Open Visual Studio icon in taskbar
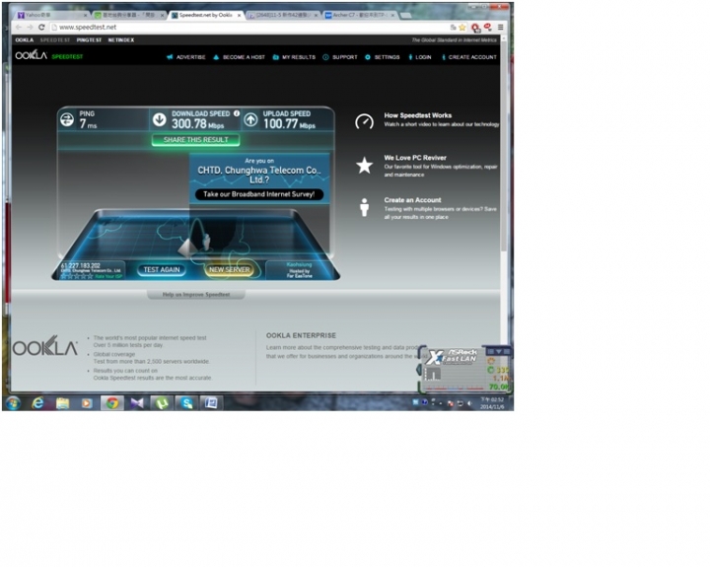Image resolution: width=710 pixels, height=567 pixels. 137,402
